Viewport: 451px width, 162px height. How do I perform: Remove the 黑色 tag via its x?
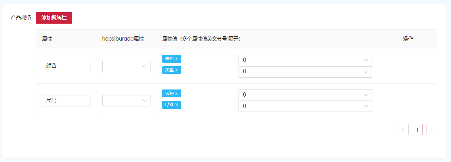(176, 70)
